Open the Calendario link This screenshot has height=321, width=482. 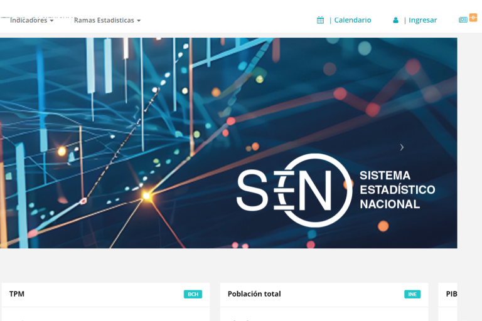pyautogui.click(x=353, y=20)
